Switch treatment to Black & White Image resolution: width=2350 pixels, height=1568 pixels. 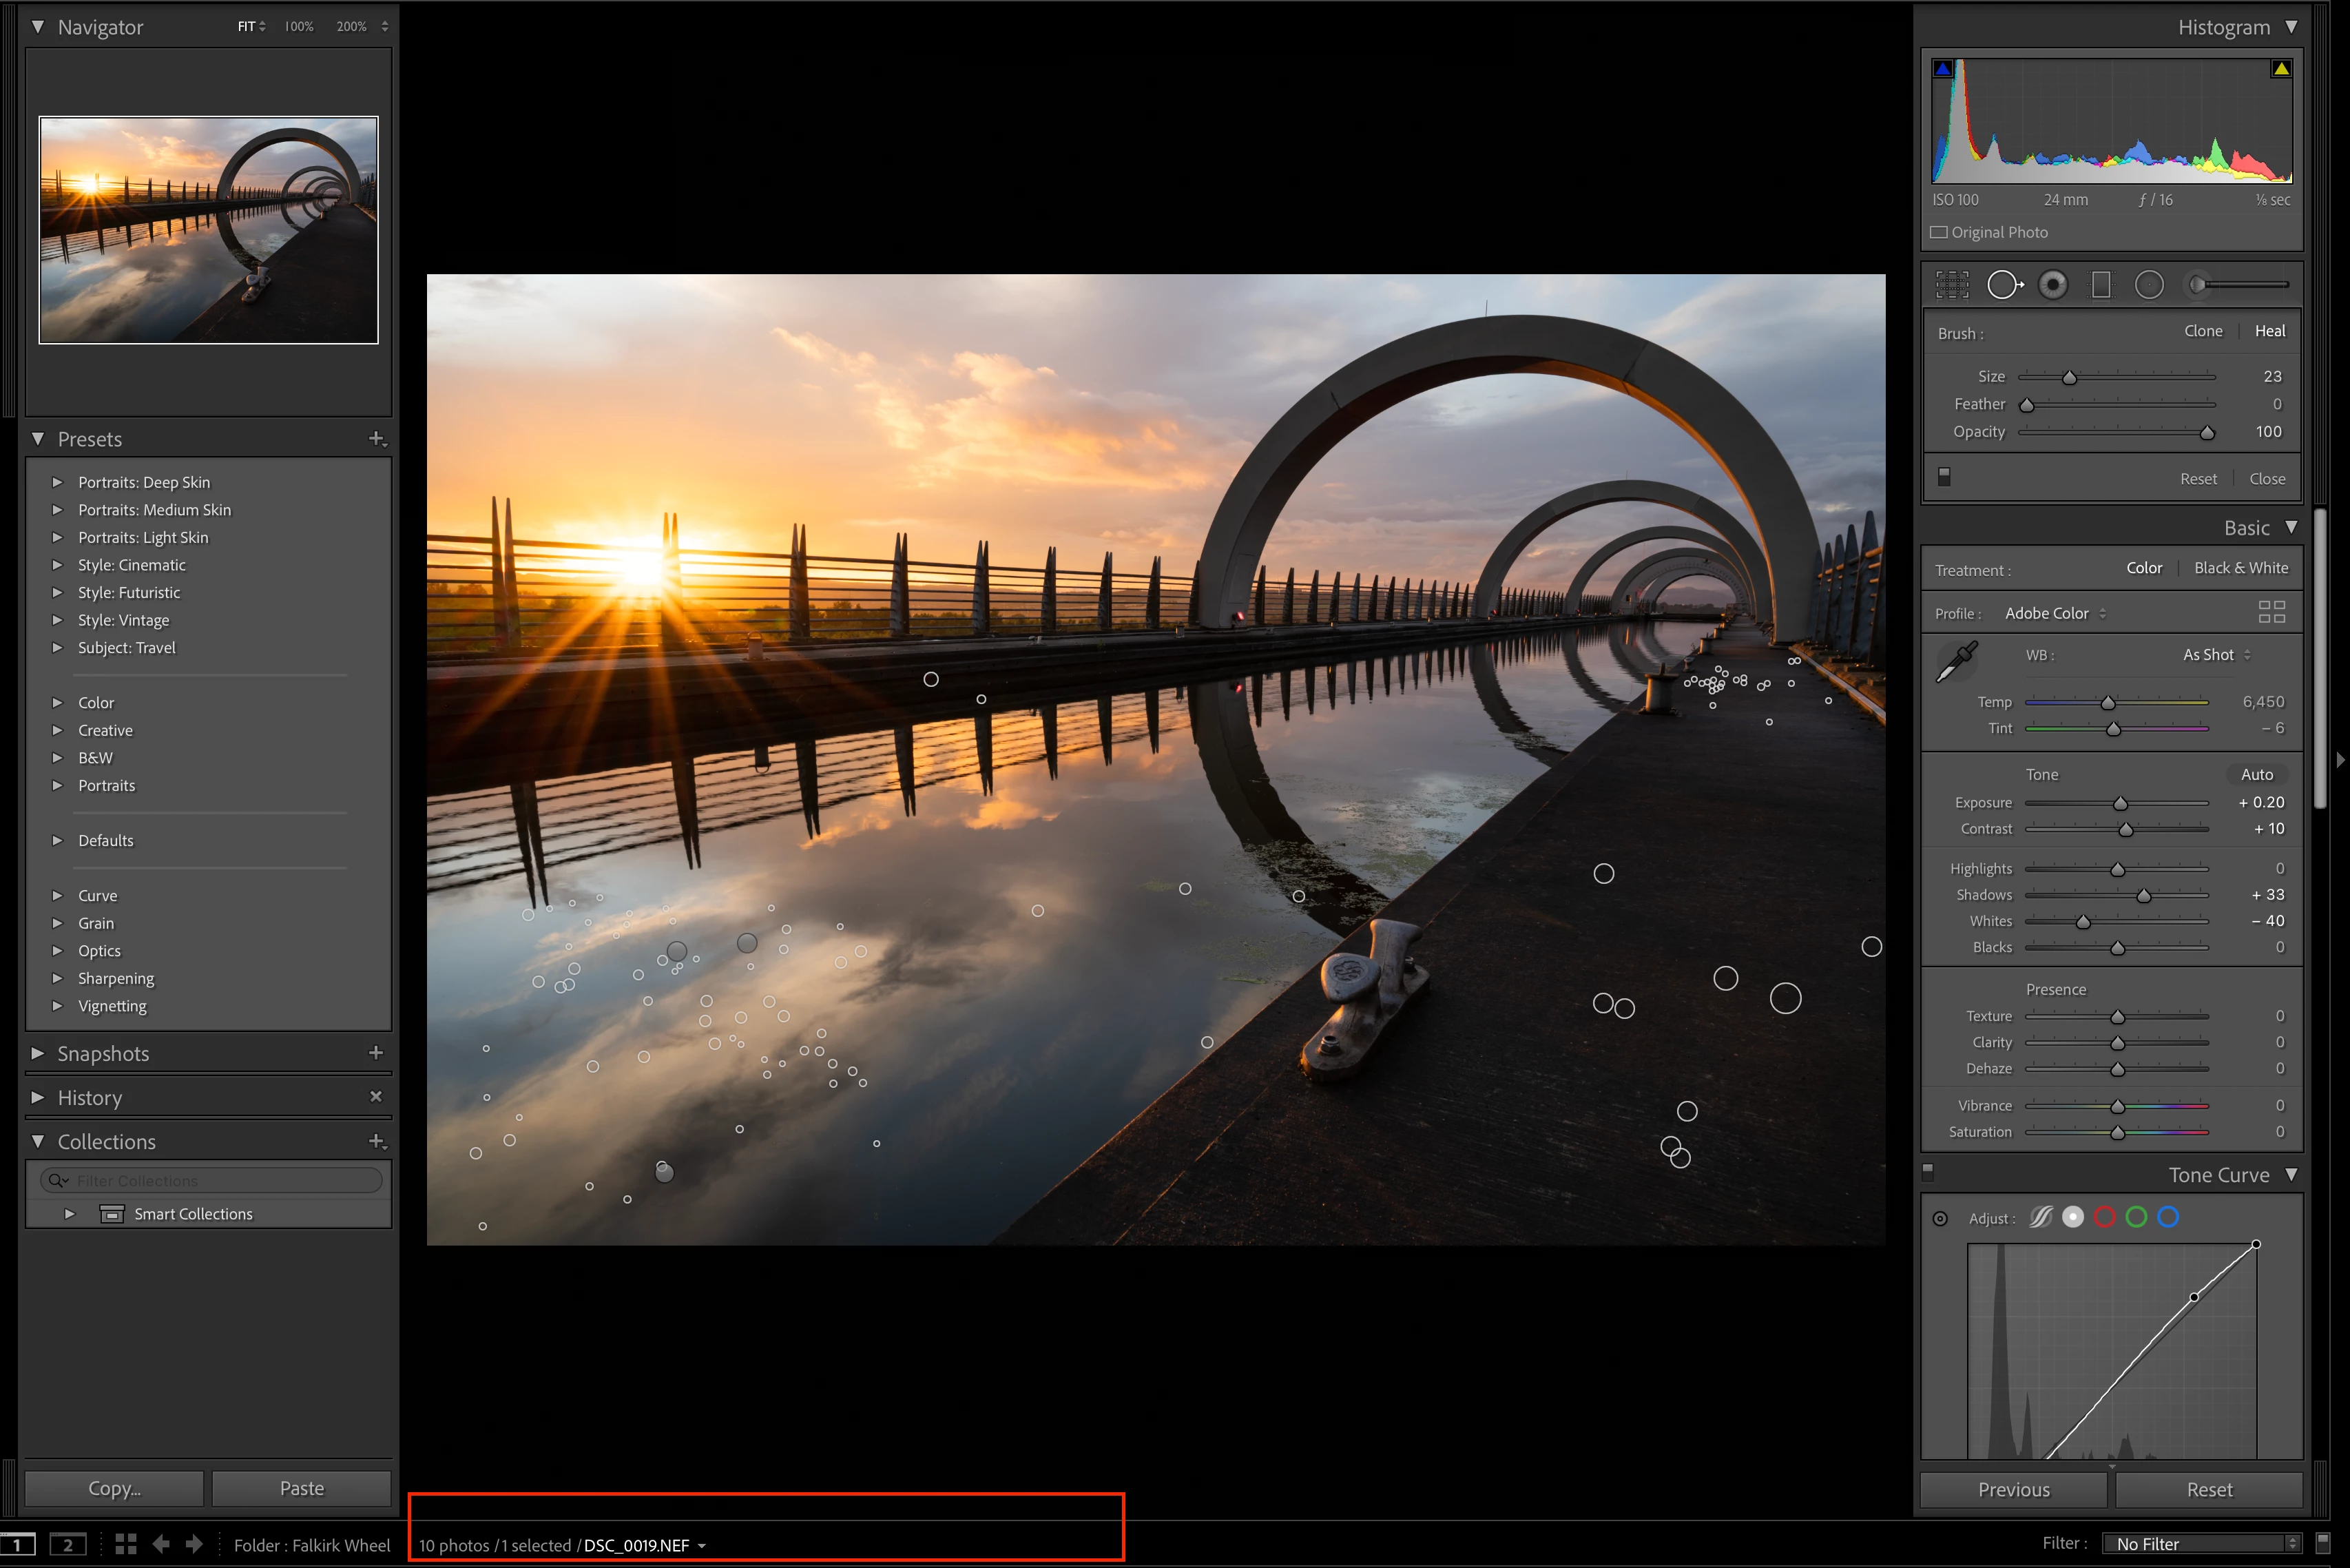click(x=2240, y=568)
